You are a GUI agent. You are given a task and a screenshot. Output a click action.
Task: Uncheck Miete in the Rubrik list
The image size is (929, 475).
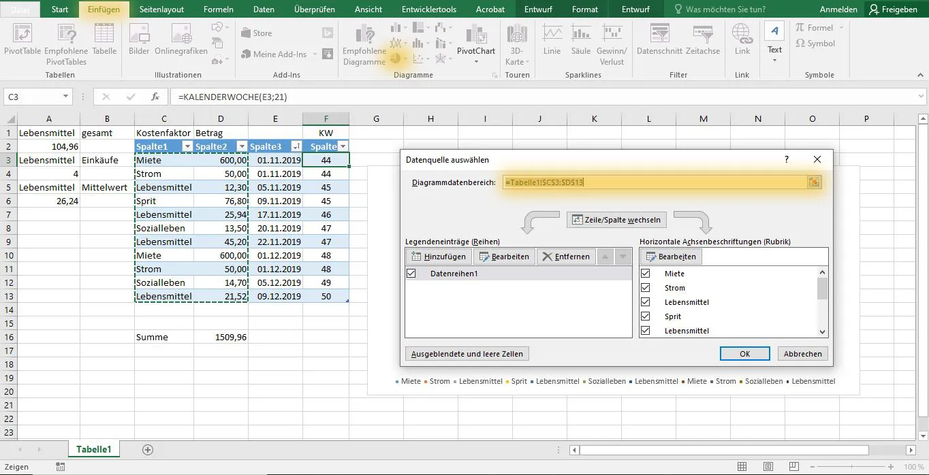[x=646, y=273]
